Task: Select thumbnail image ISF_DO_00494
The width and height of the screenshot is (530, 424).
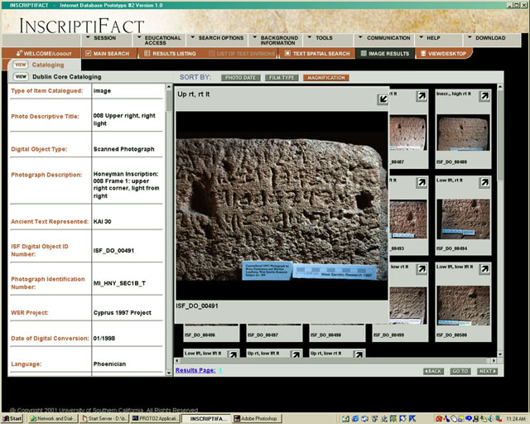Action: 463,219
